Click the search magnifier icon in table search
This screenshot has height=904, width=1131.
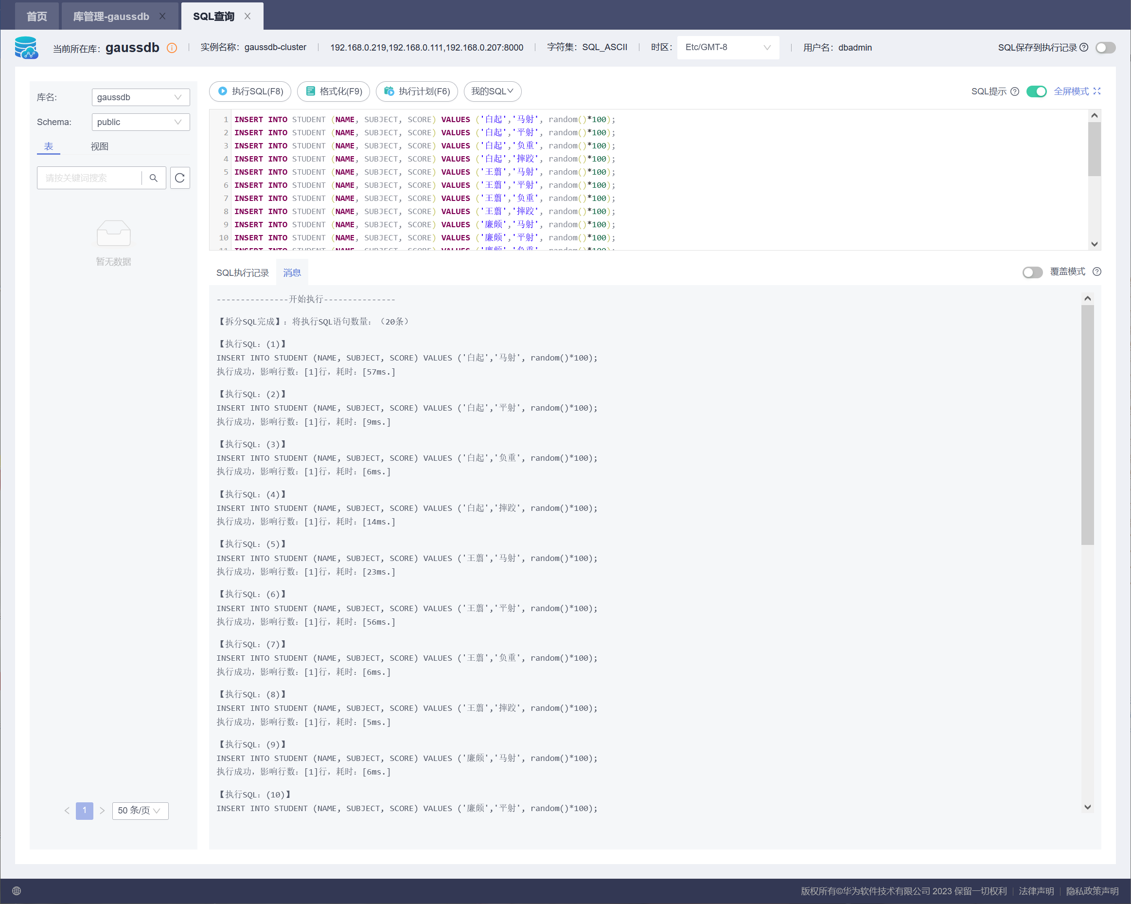tap(153, 178)
